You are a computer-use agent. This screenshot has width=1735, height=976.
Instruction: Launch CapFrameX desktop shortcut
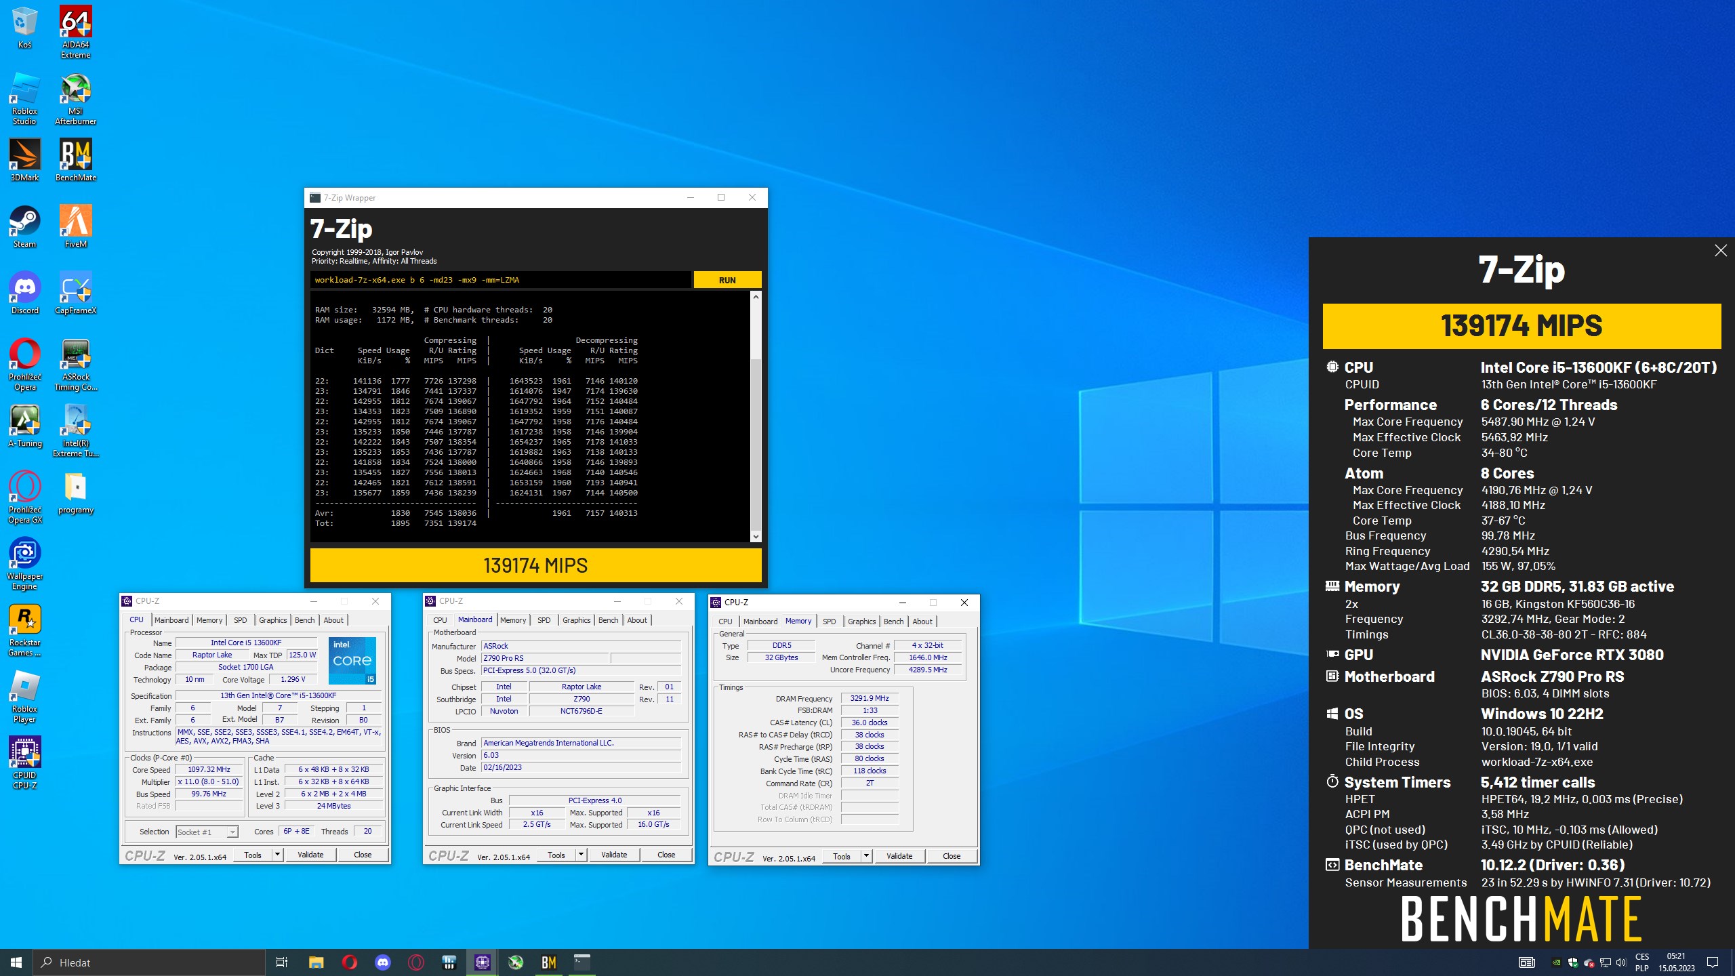[x=75, y=293]
